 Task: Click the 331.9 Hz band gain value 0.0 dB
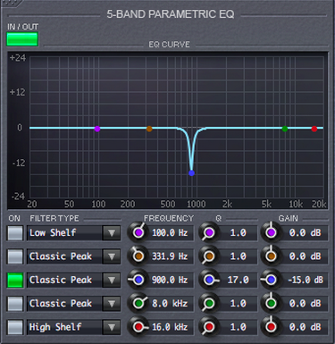305,256
